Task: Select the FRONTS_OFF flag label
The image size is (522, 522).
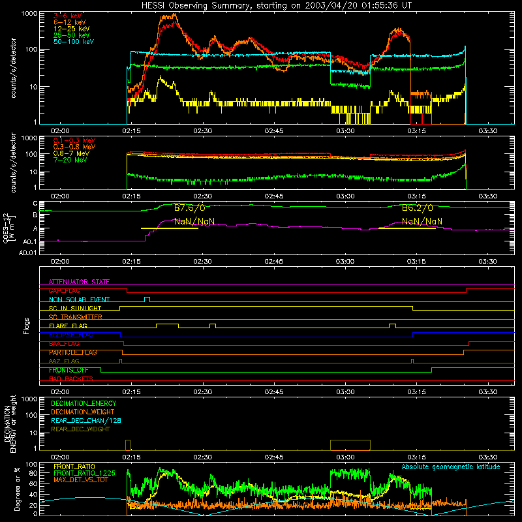Action: (69, 370)
